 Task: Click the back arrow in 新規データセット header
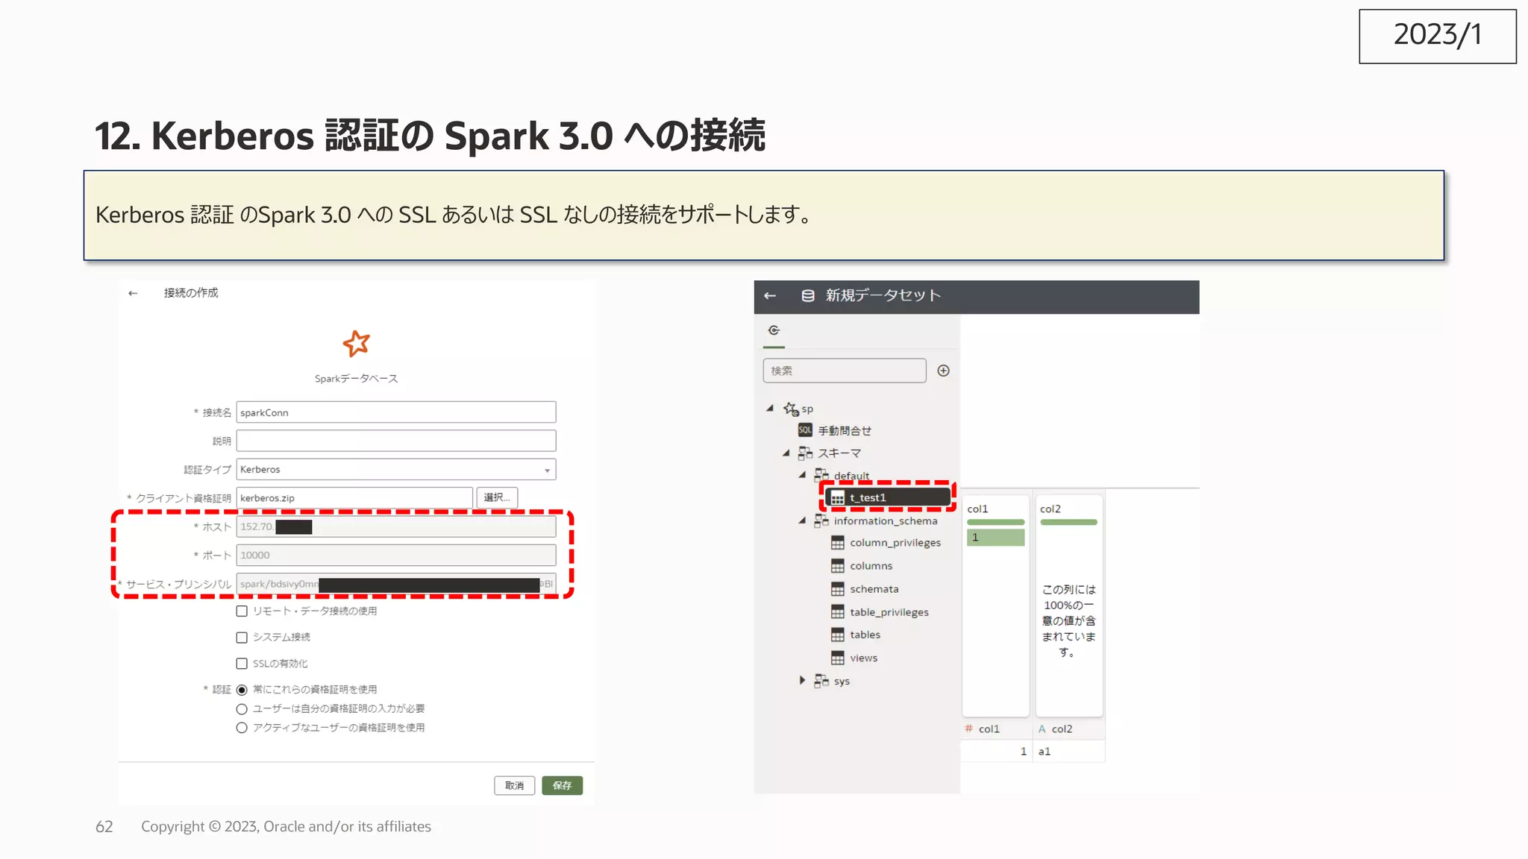770,296
